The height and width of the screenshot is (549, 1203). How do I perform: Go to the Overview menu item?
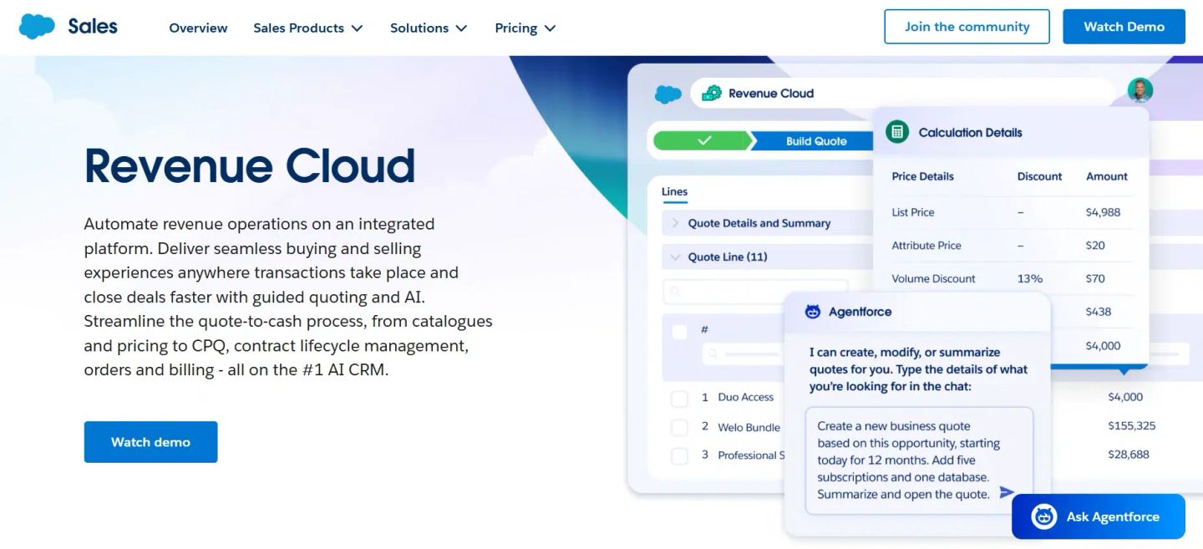[x=198, y=28]
